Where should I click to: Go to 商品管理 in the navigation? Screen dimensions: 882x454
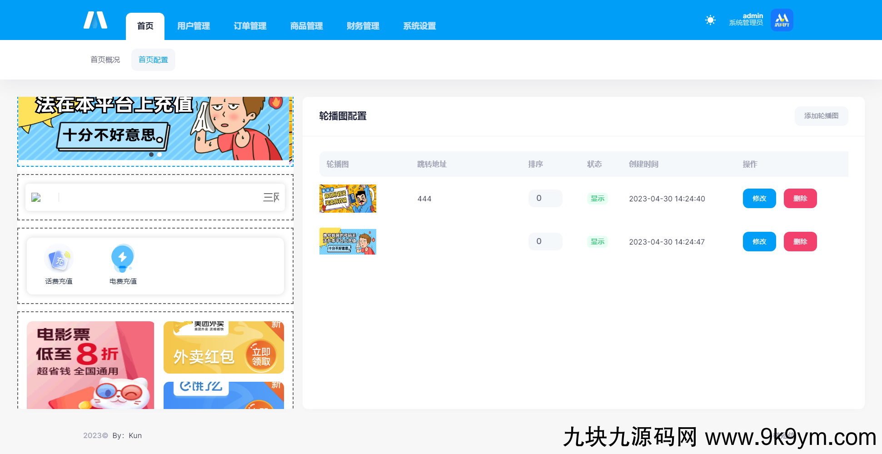306,26
